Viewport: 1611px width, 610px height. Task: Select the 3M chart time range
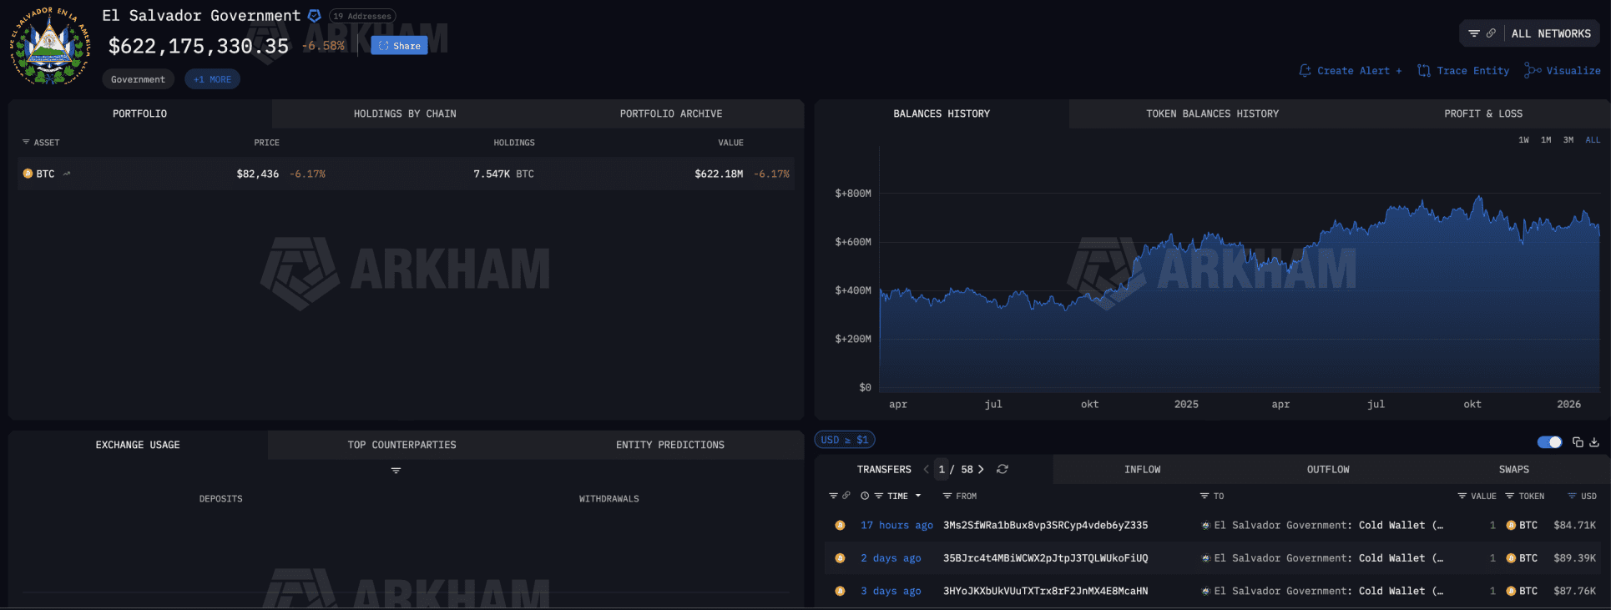pyautogui.click(x=1568, y=140)
